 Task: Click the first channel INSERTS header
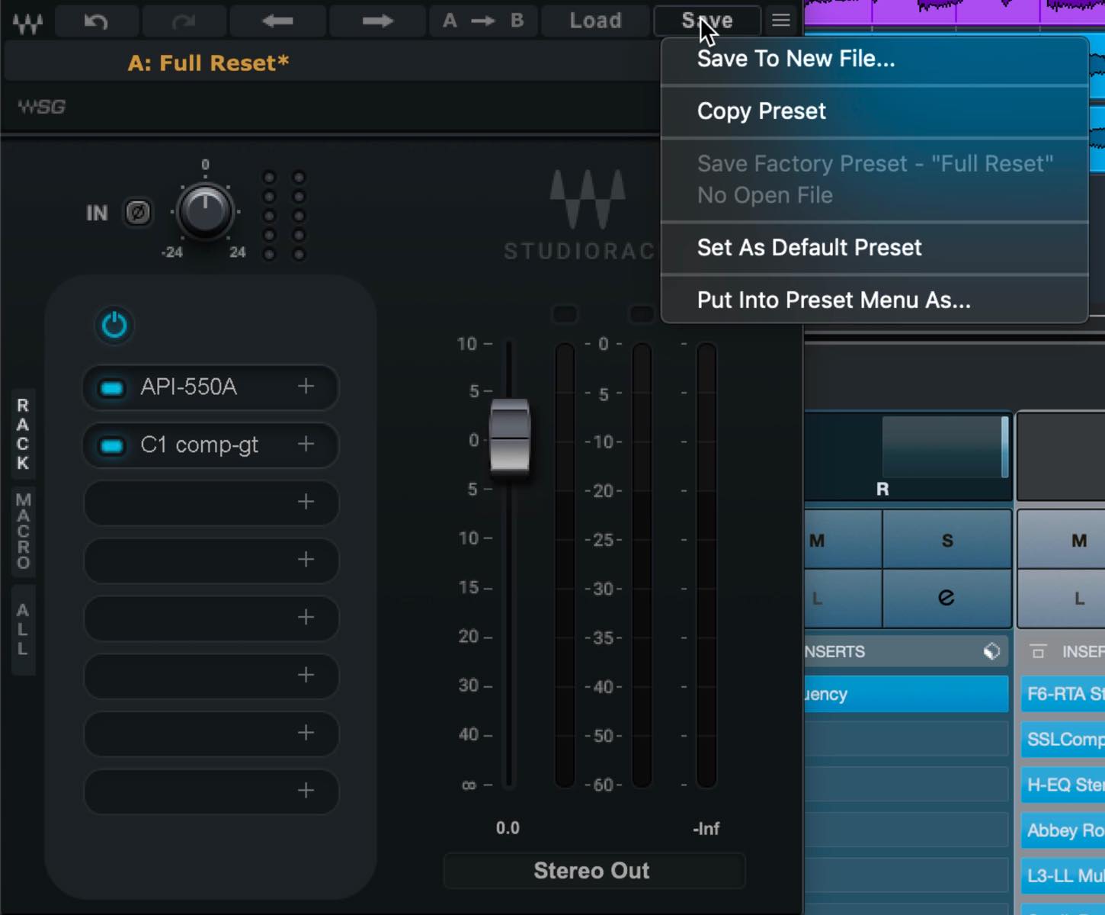906,651
